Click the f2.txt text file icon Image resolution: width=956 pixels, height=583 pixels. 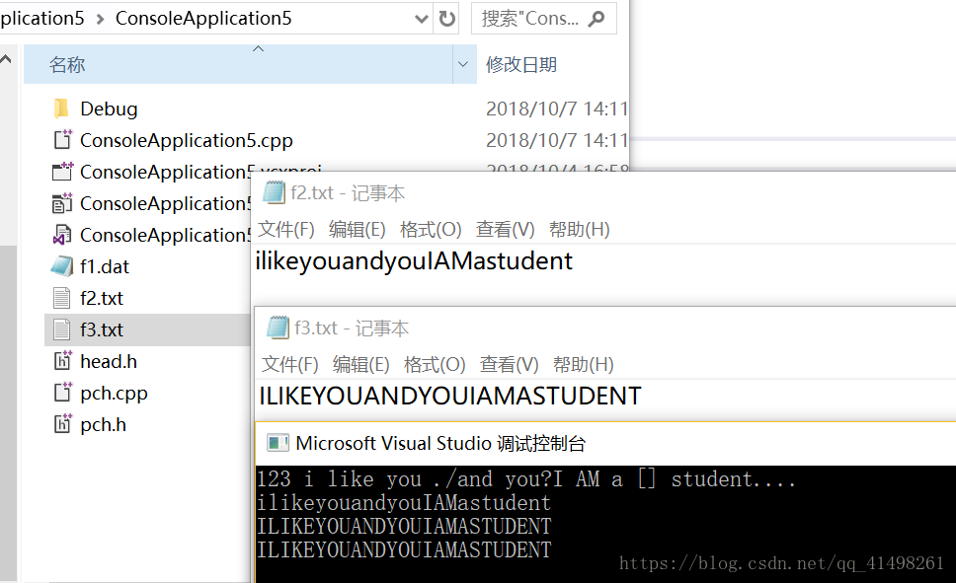coord(62,298)
